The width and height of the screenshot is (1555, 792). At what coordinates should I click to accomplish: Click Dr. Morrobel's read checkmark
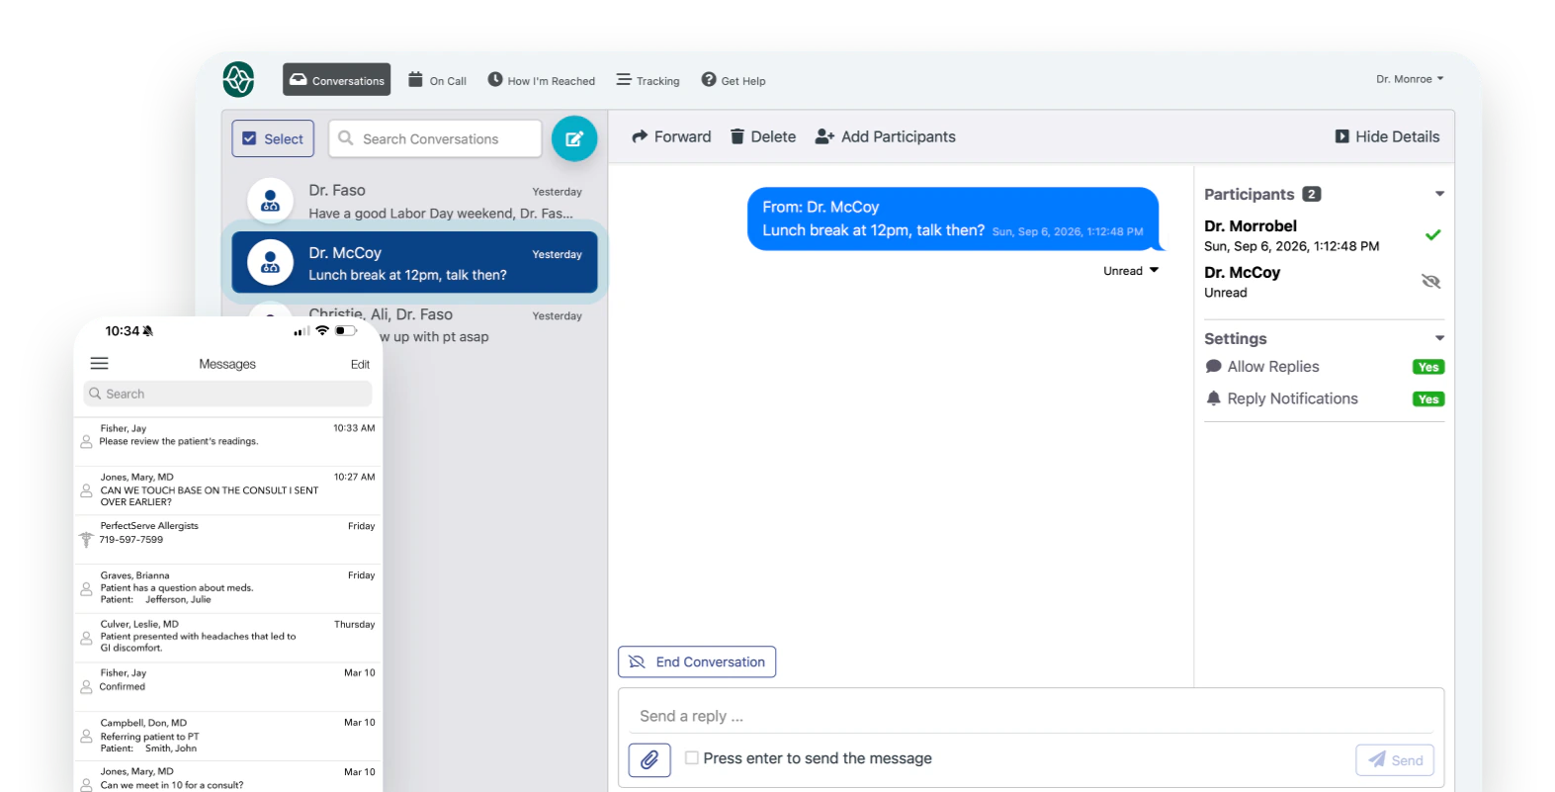point(1432,235)
